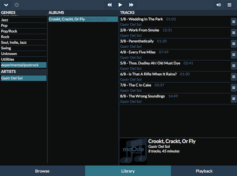Select the Pop genre
Viewport: 237px width, 176px height.
[23, 25]
